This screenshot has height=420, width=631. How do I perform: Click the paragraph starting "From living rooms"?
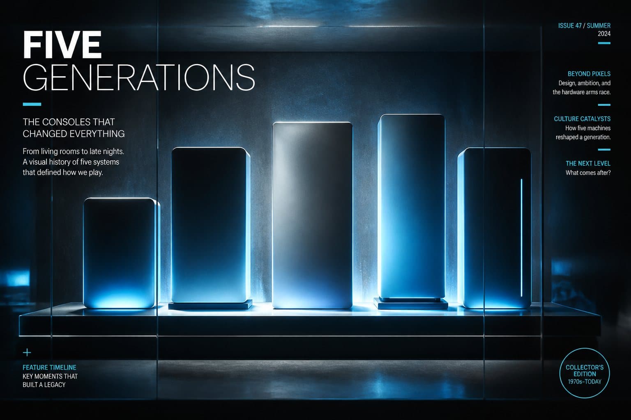click(73, 162)
